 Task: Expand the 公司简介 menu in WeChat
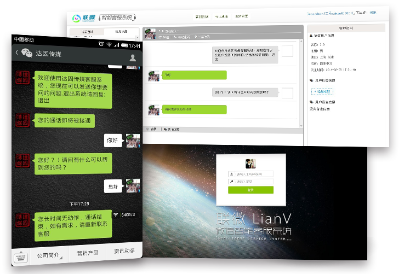tap(49, 254)
